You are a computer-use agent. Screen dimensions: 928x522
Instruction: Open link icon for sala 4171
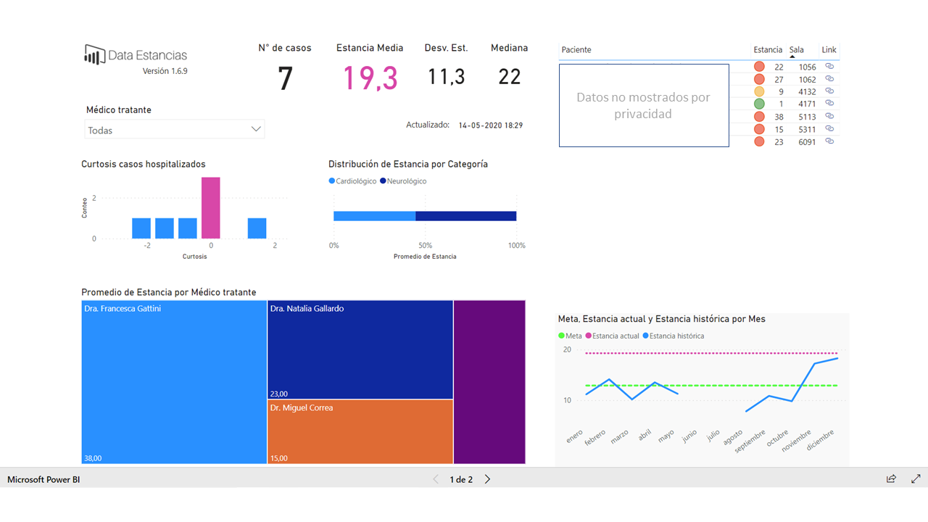tap(829, 104)
